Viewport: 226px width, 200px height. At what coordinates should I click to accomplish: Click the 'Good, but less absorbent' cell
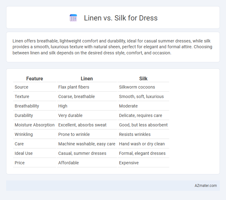[x=143, y=125]
